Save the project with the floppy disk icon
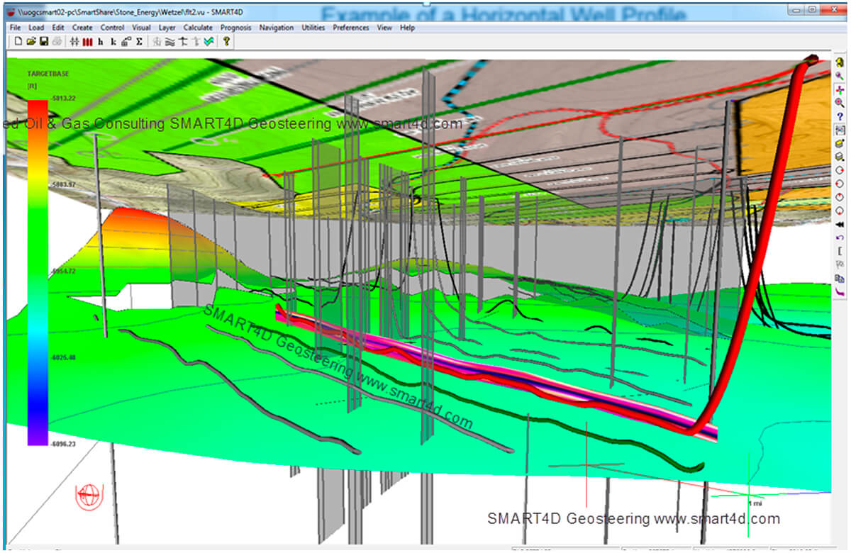Screen dimensions: 851x553 [44, 42]
